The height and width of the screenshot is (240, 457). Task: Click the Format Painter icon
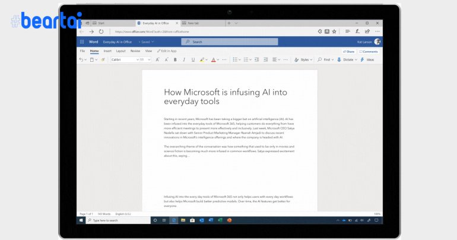[103, 59]
